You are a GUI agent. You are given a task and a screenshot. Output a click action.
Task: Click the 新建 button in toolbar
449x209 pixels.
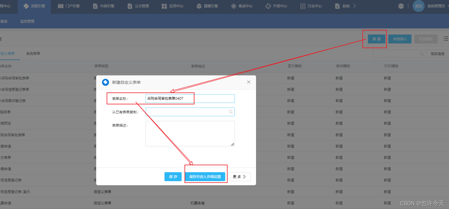point(377,39)
